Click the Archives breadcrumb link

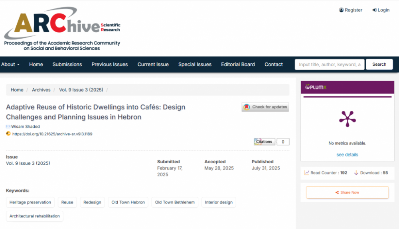pos(41,90)
